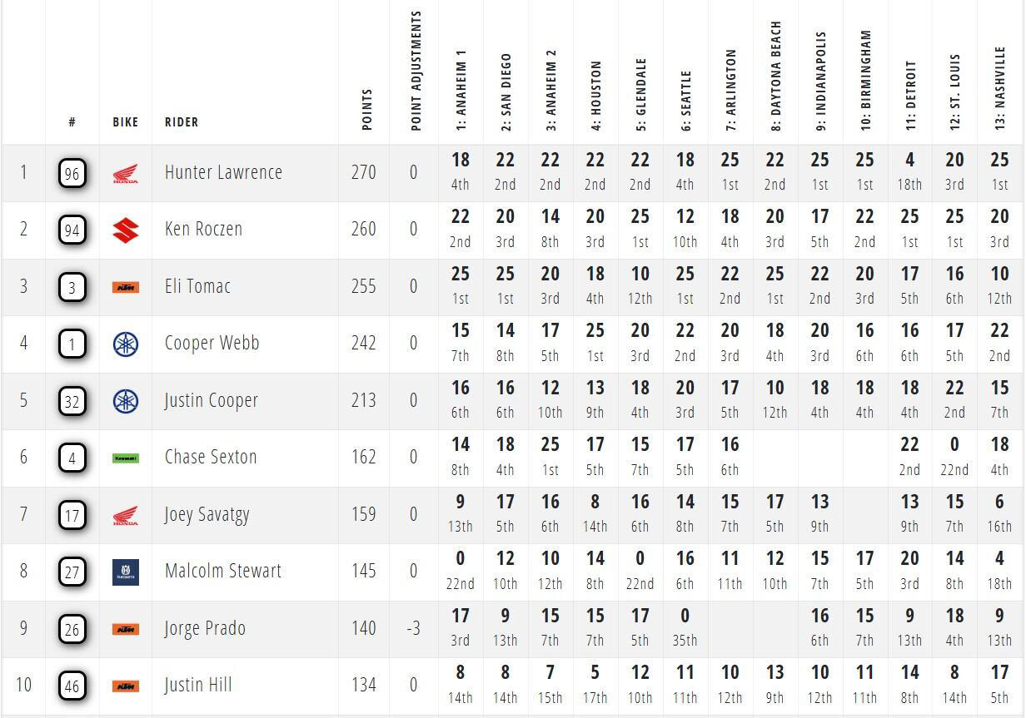Click Chase Sexton's Kawasaki bike logo

126,458
